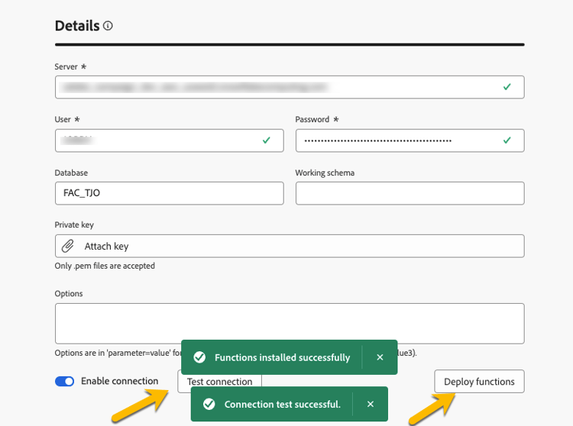Image resolution: width=573 pixels, height=426 pixels.
Task: Click the User field green validation checkmark
Action: click(x=267, y=140)
